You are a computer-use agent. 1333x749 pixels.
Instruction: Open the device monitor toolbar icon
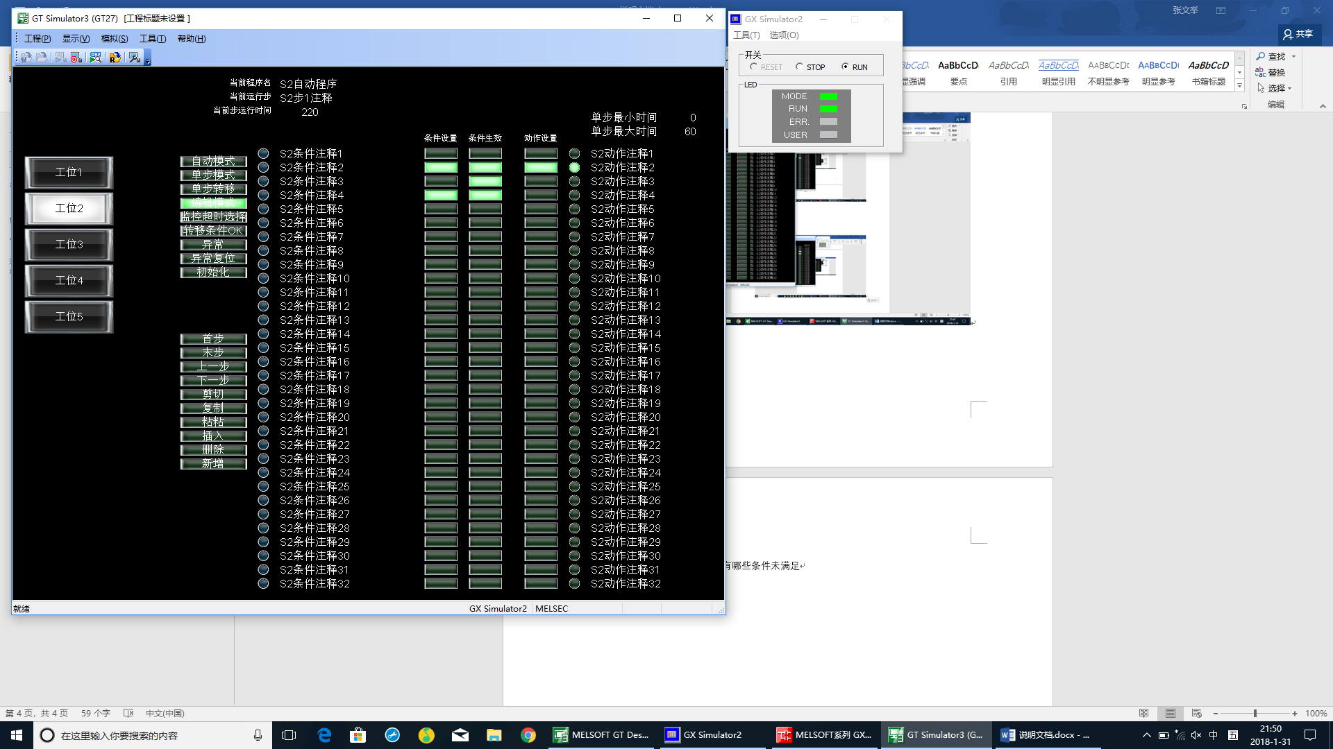96,58
